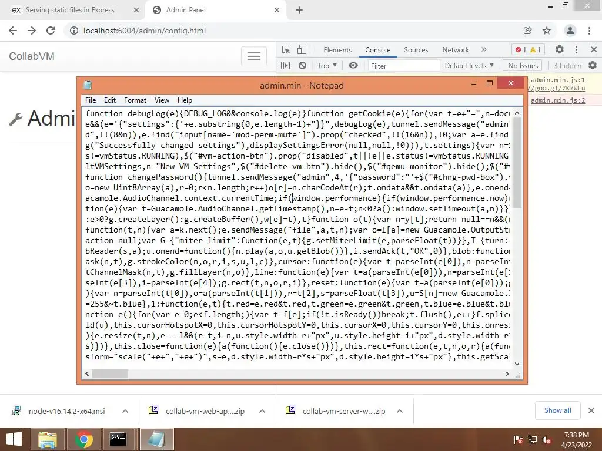Open console settings gear beside 3 hidden
Viewport: 602px width, 451px height.
[x=593, y=66]
